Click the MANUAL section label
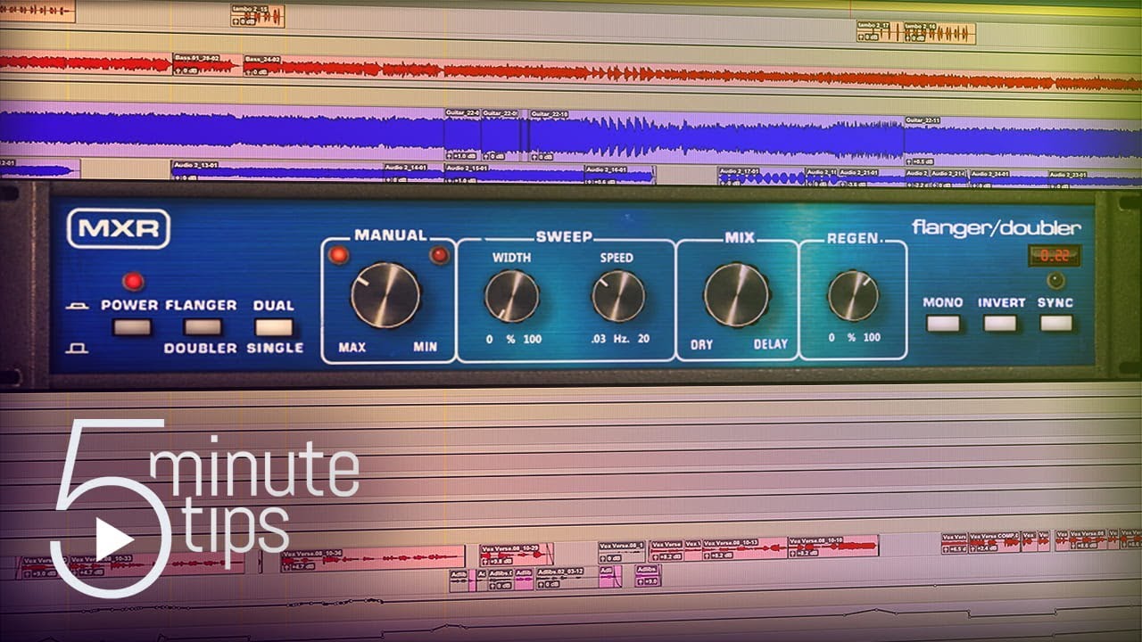 pos(391,235)
